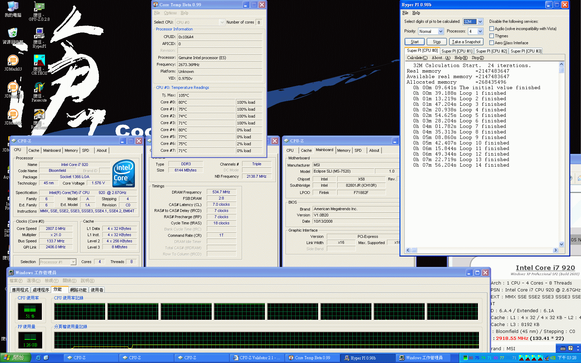581x363 pixels.
Task: Click the Stop button in Hyper PI
Action: coord(437,42)
